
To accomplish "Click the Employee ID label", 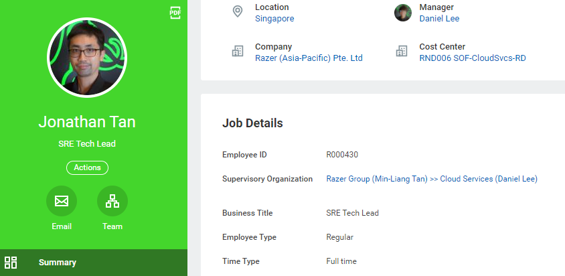I will [244, 155].
